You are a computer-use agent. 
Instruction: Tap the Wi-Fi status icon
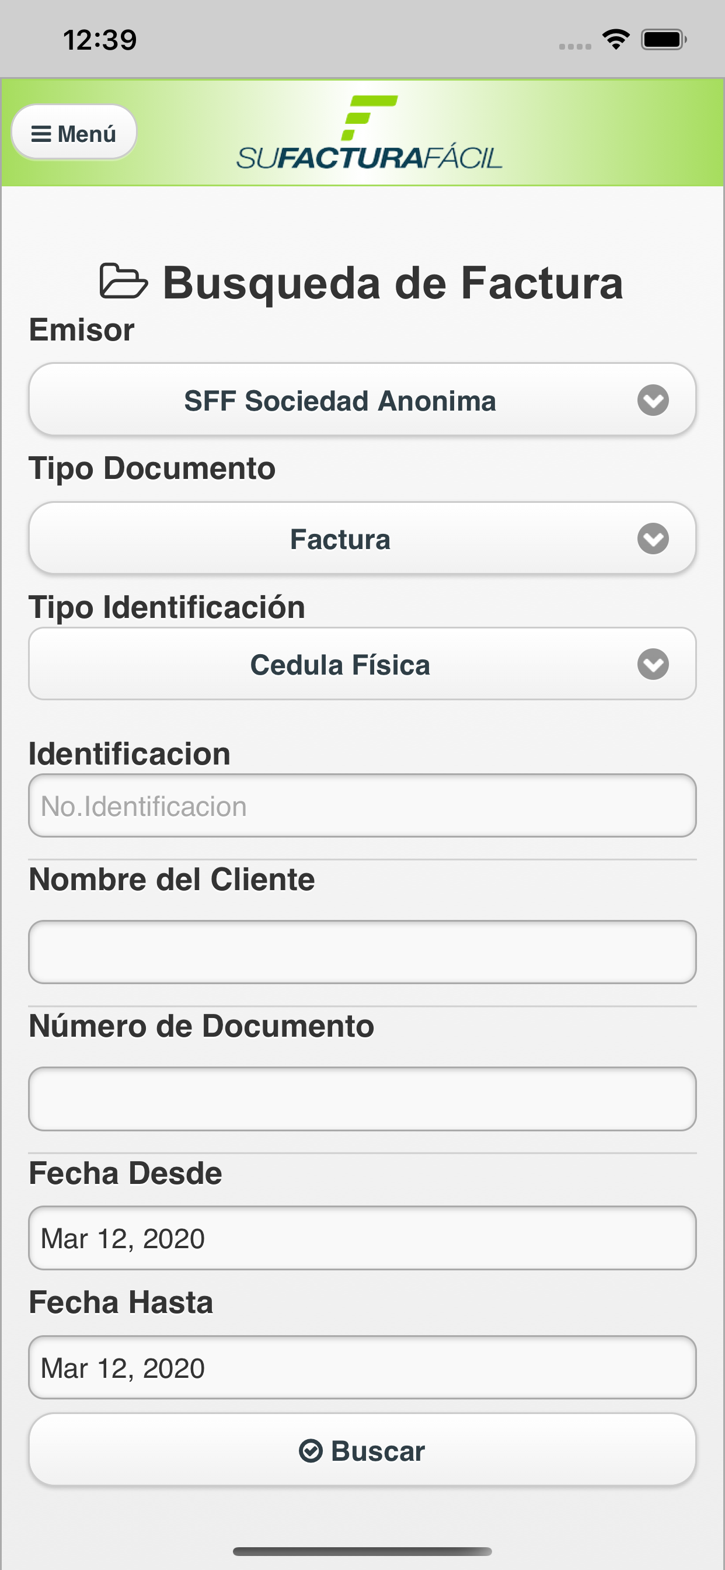(616, 40)
